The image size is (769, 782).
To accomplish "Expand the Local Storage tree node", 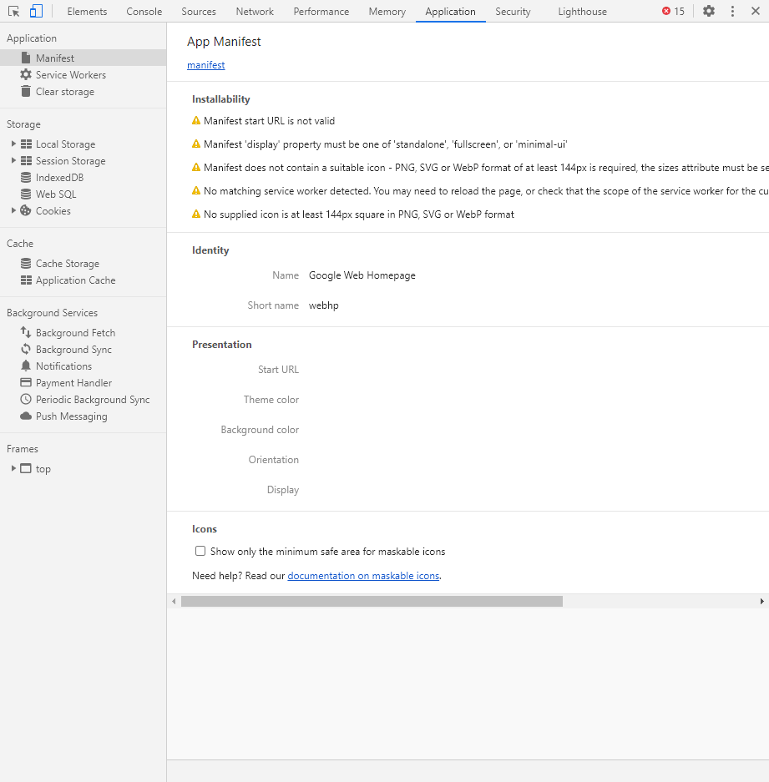I will pyautogui.click(x=13, y=144).
